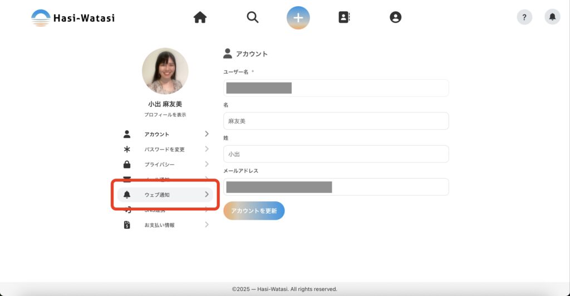Open notifications bell in top right
The image size is (570, 296).
[552, 17]
